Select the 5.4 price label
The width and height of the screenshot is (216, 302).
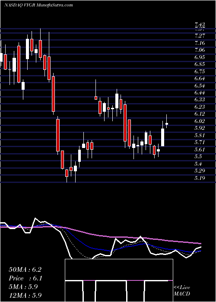click(198, 164)
